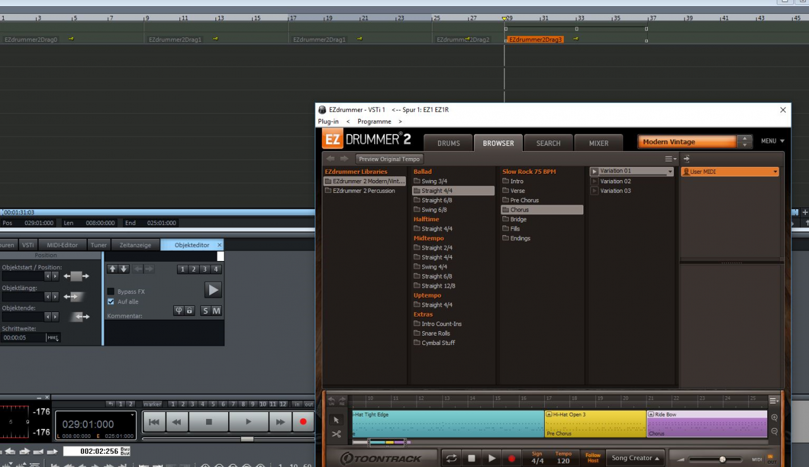Screen dimensions: 809x467
Task: Zoom out on the EZdrummer song track
Action: [774, 432]
